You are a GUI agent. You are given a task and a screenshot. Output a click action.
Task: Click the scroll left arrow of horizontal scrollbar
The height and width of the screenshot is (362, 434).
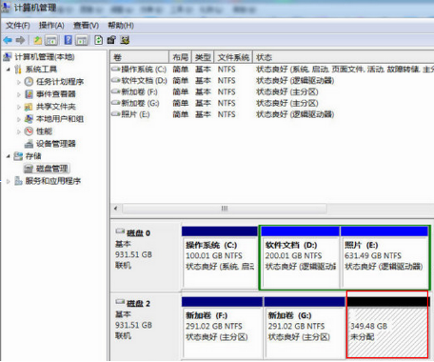click(116, 209)
